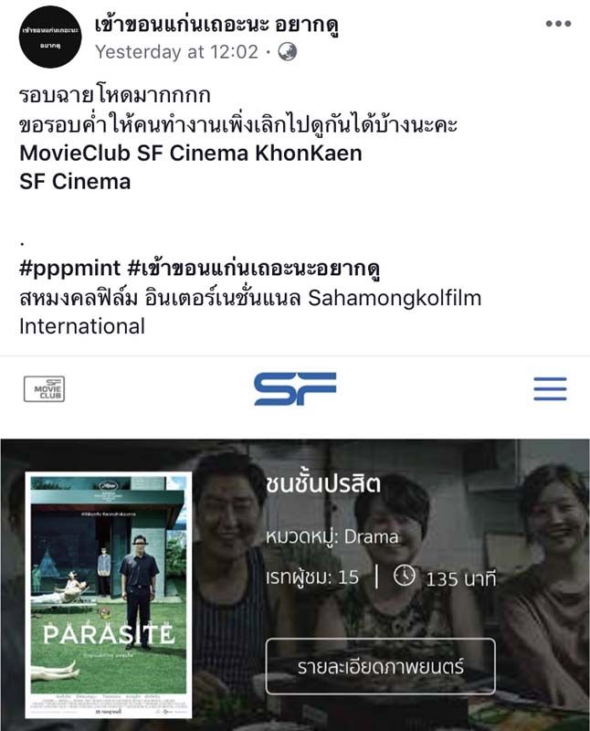590x731 pixels.
Task: Click the movie title ชนชั้นปรสิต
Action: 323,484
